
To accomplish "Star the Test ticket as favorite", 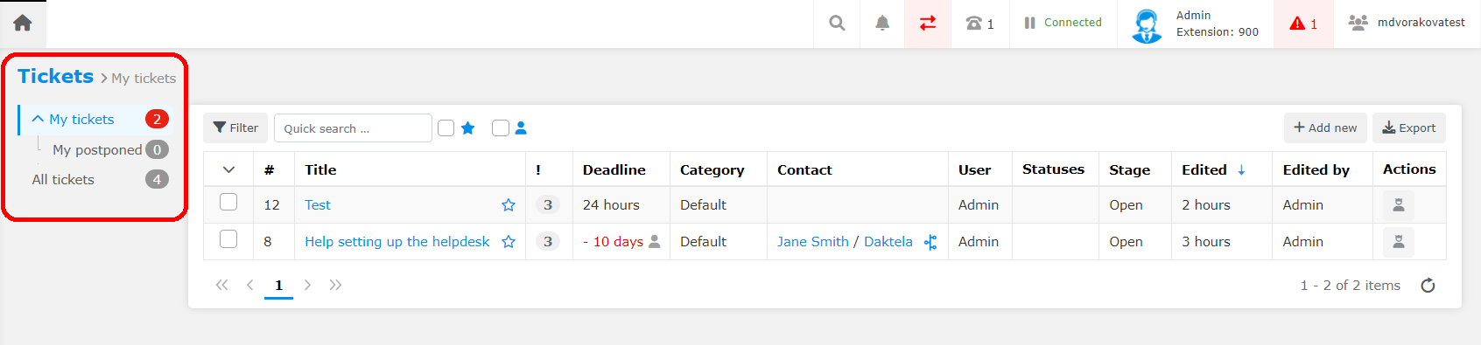I will point(509,205).
